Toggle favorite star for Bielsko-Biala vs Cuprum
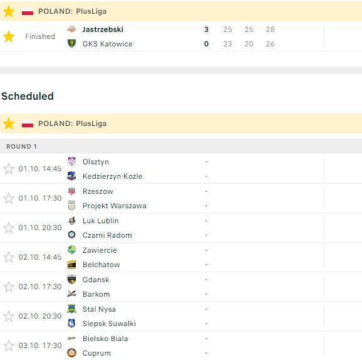 coord(9,346)
